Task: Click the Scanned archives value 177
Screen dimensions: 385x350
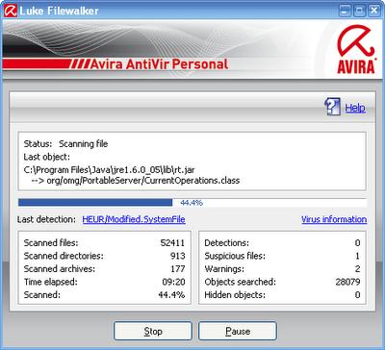Action: [x=178, y=269]
